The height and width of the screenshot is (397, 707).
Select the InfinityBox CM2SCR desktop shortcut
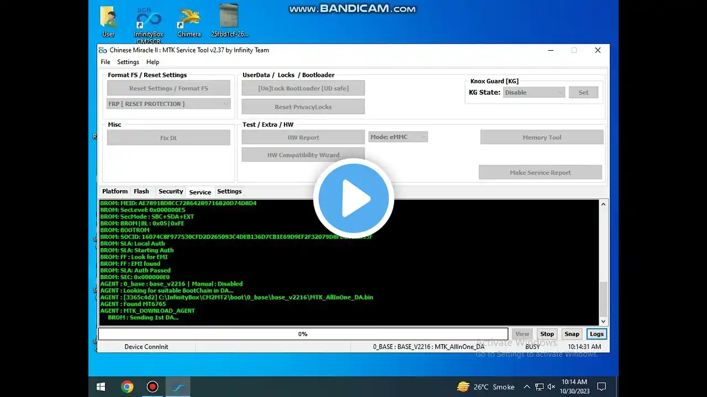pos(149,25)
